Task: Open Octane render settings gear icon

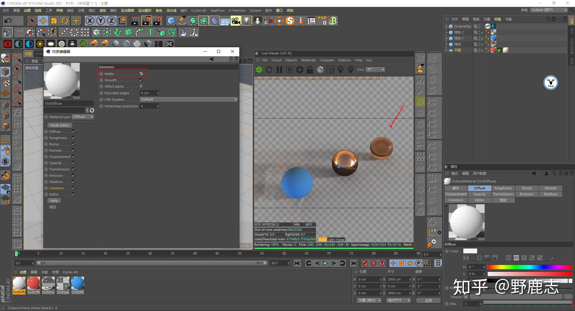Action: pos(299,70)
